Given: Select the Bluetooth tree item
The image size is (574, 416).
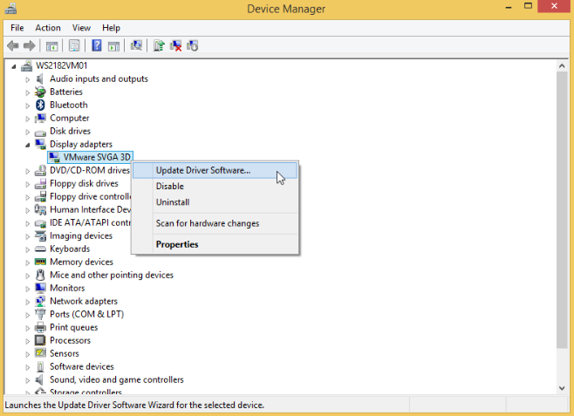Looking at the screenshot, I should tap(68, 105).
